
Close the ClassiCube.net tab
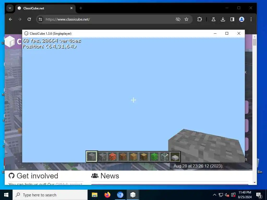pyautogui.click(x=71, y=8)
